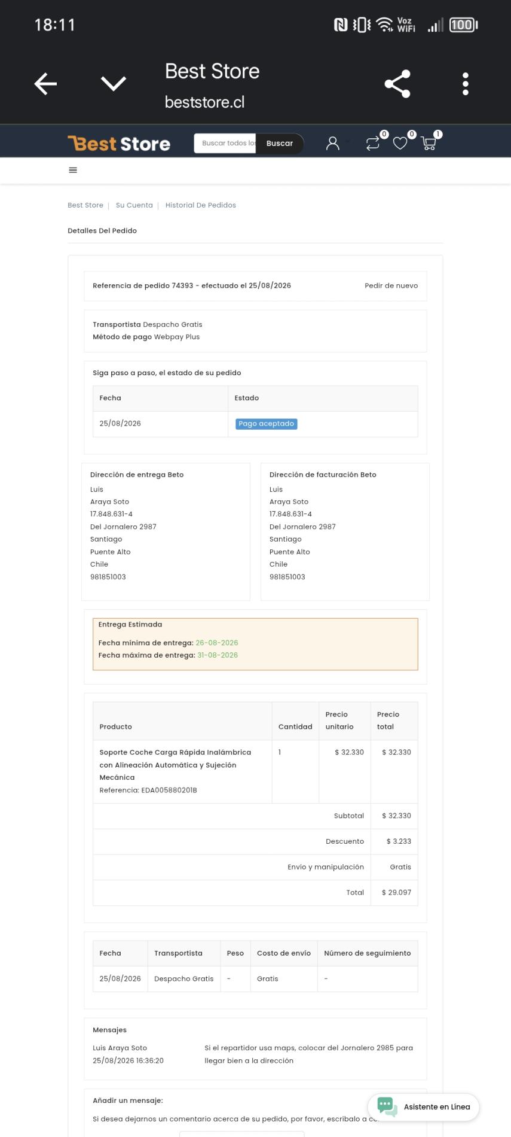Focus the product search field
This screenshot has width=511, height=1137.
pyautogui.click(x=225, y=143)
